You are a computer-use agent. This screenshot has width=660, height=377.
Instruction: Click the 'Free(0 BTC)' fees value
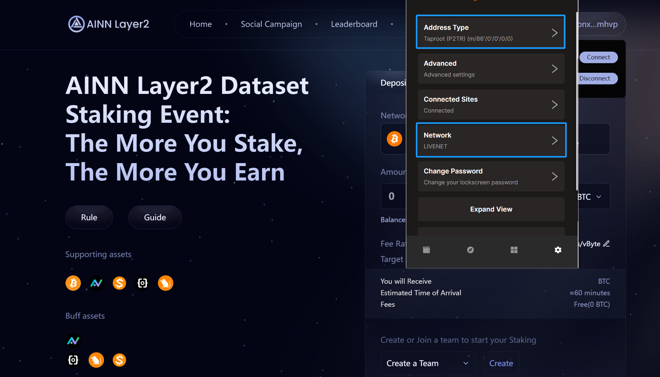(592, 304)
